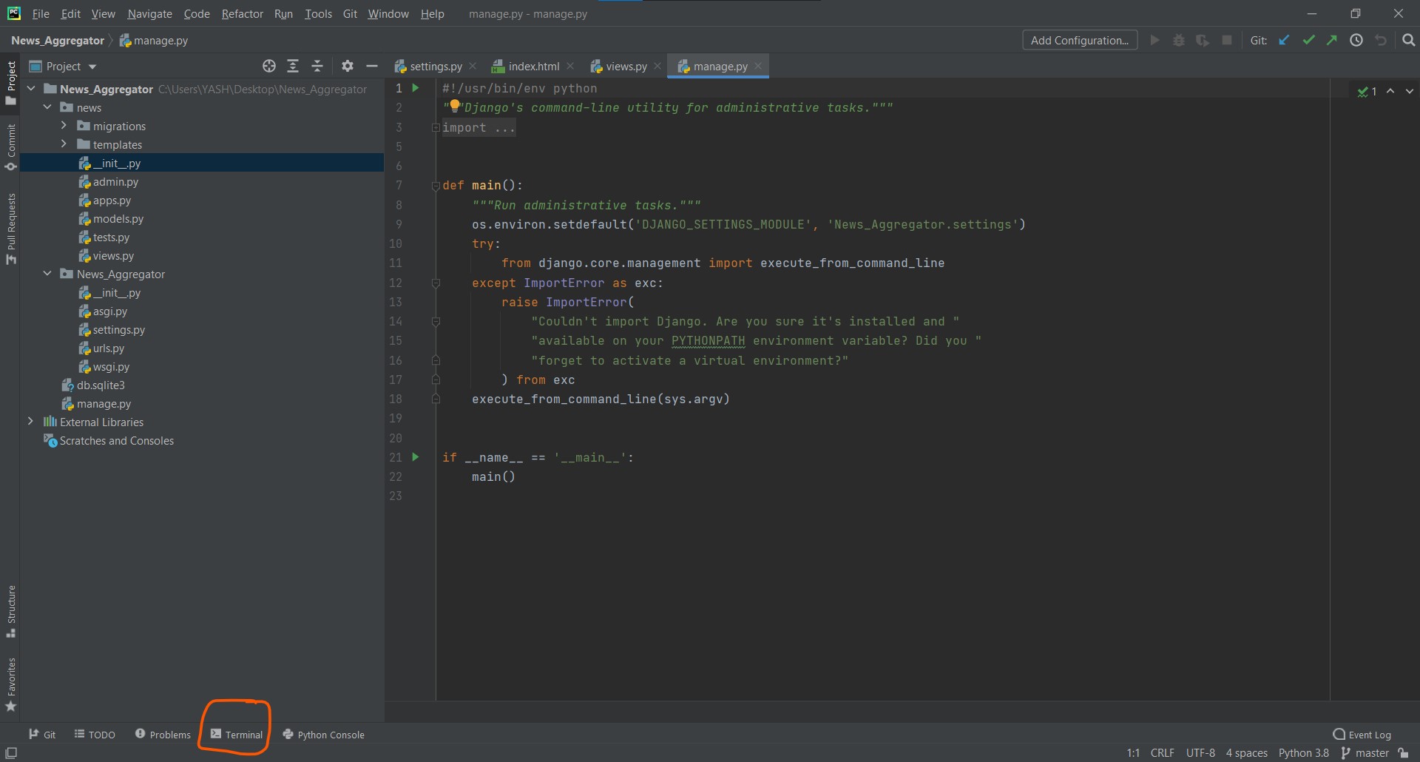Expand External Libraries node

30,422
